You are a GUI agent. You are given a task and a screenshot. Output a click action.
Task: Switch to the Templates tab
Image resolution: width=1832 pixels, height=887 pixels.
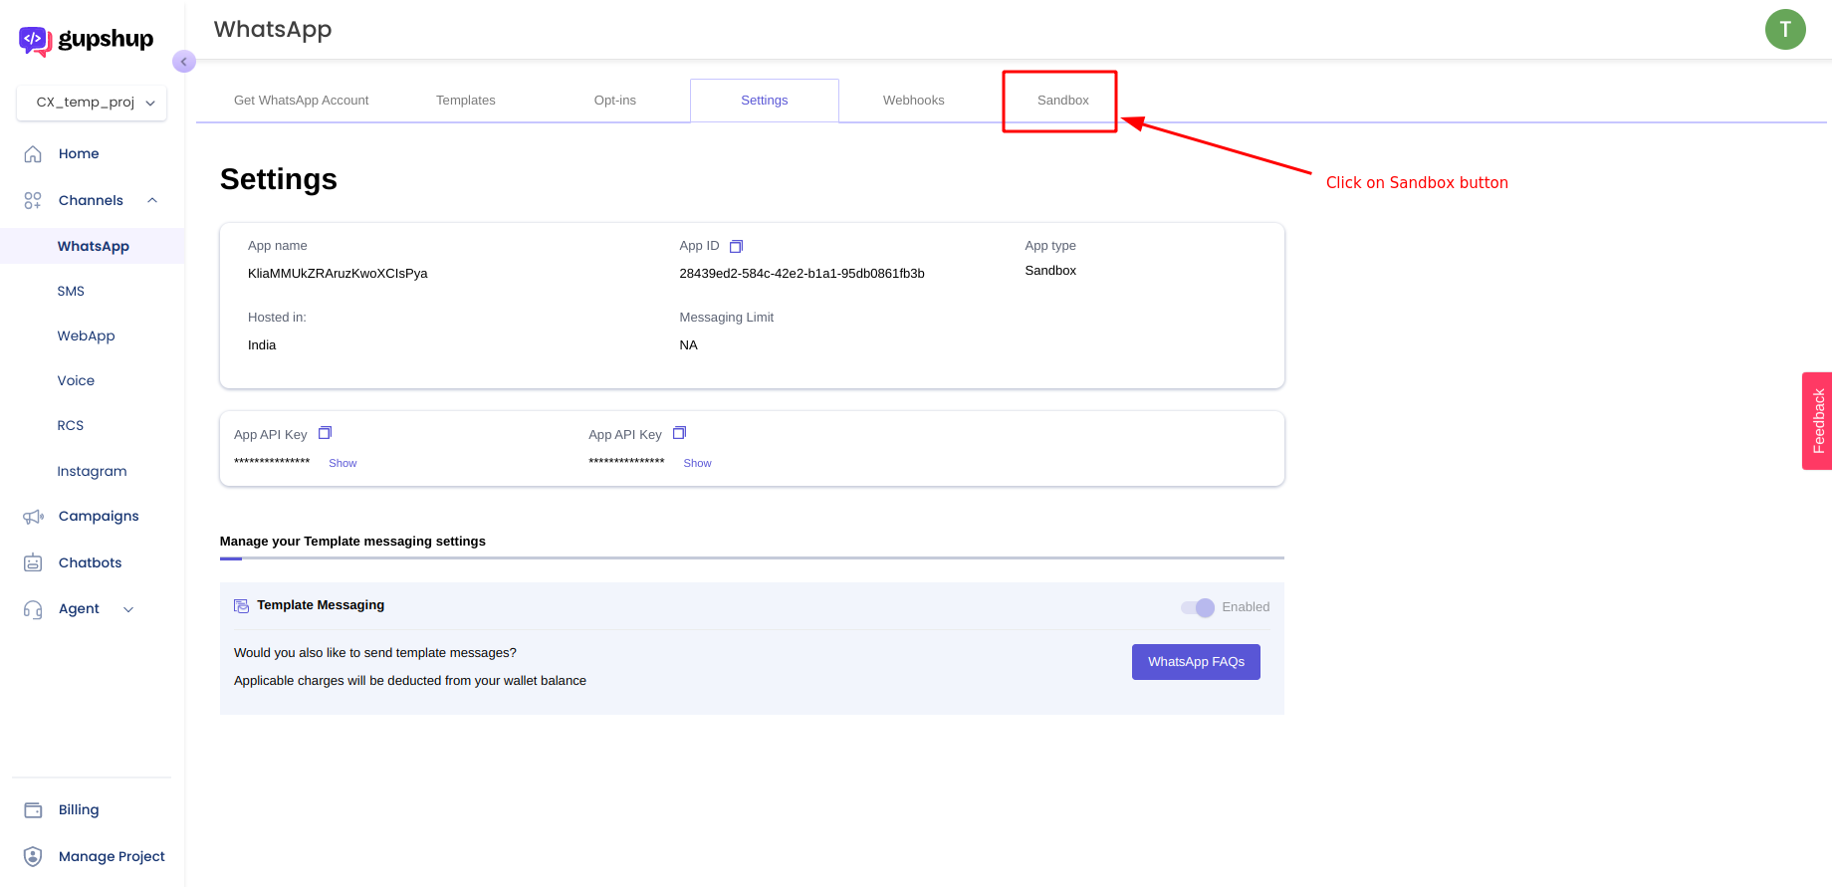[465, 101]
